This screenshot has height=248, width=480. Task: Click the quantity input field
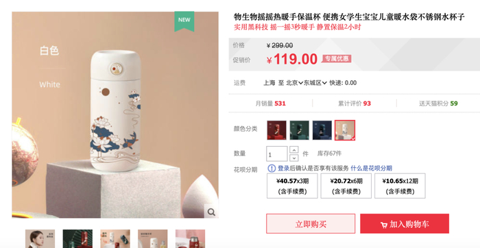[277, 154]
